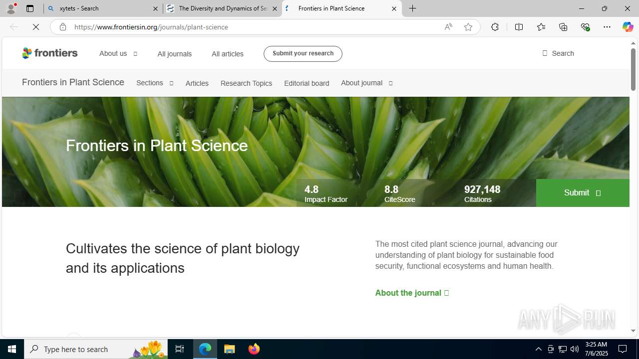Click the page vertical scrollbar thumb

[x=633, y=70]
